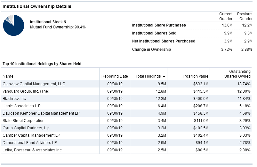
Task: Select Dimensional Fund Advisors LP name
Action: [30, 143]
